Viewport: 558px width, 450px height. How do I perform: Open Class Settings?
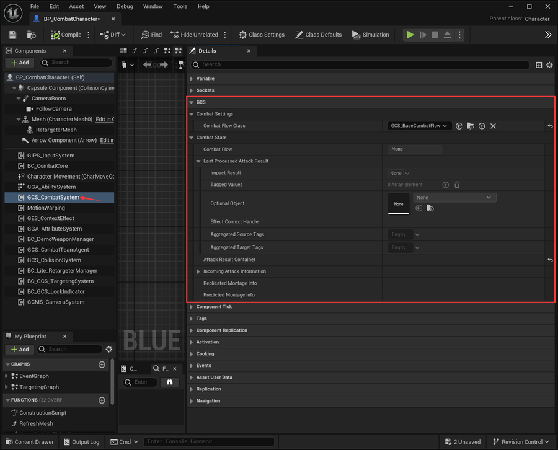click(x=262, y=35)
